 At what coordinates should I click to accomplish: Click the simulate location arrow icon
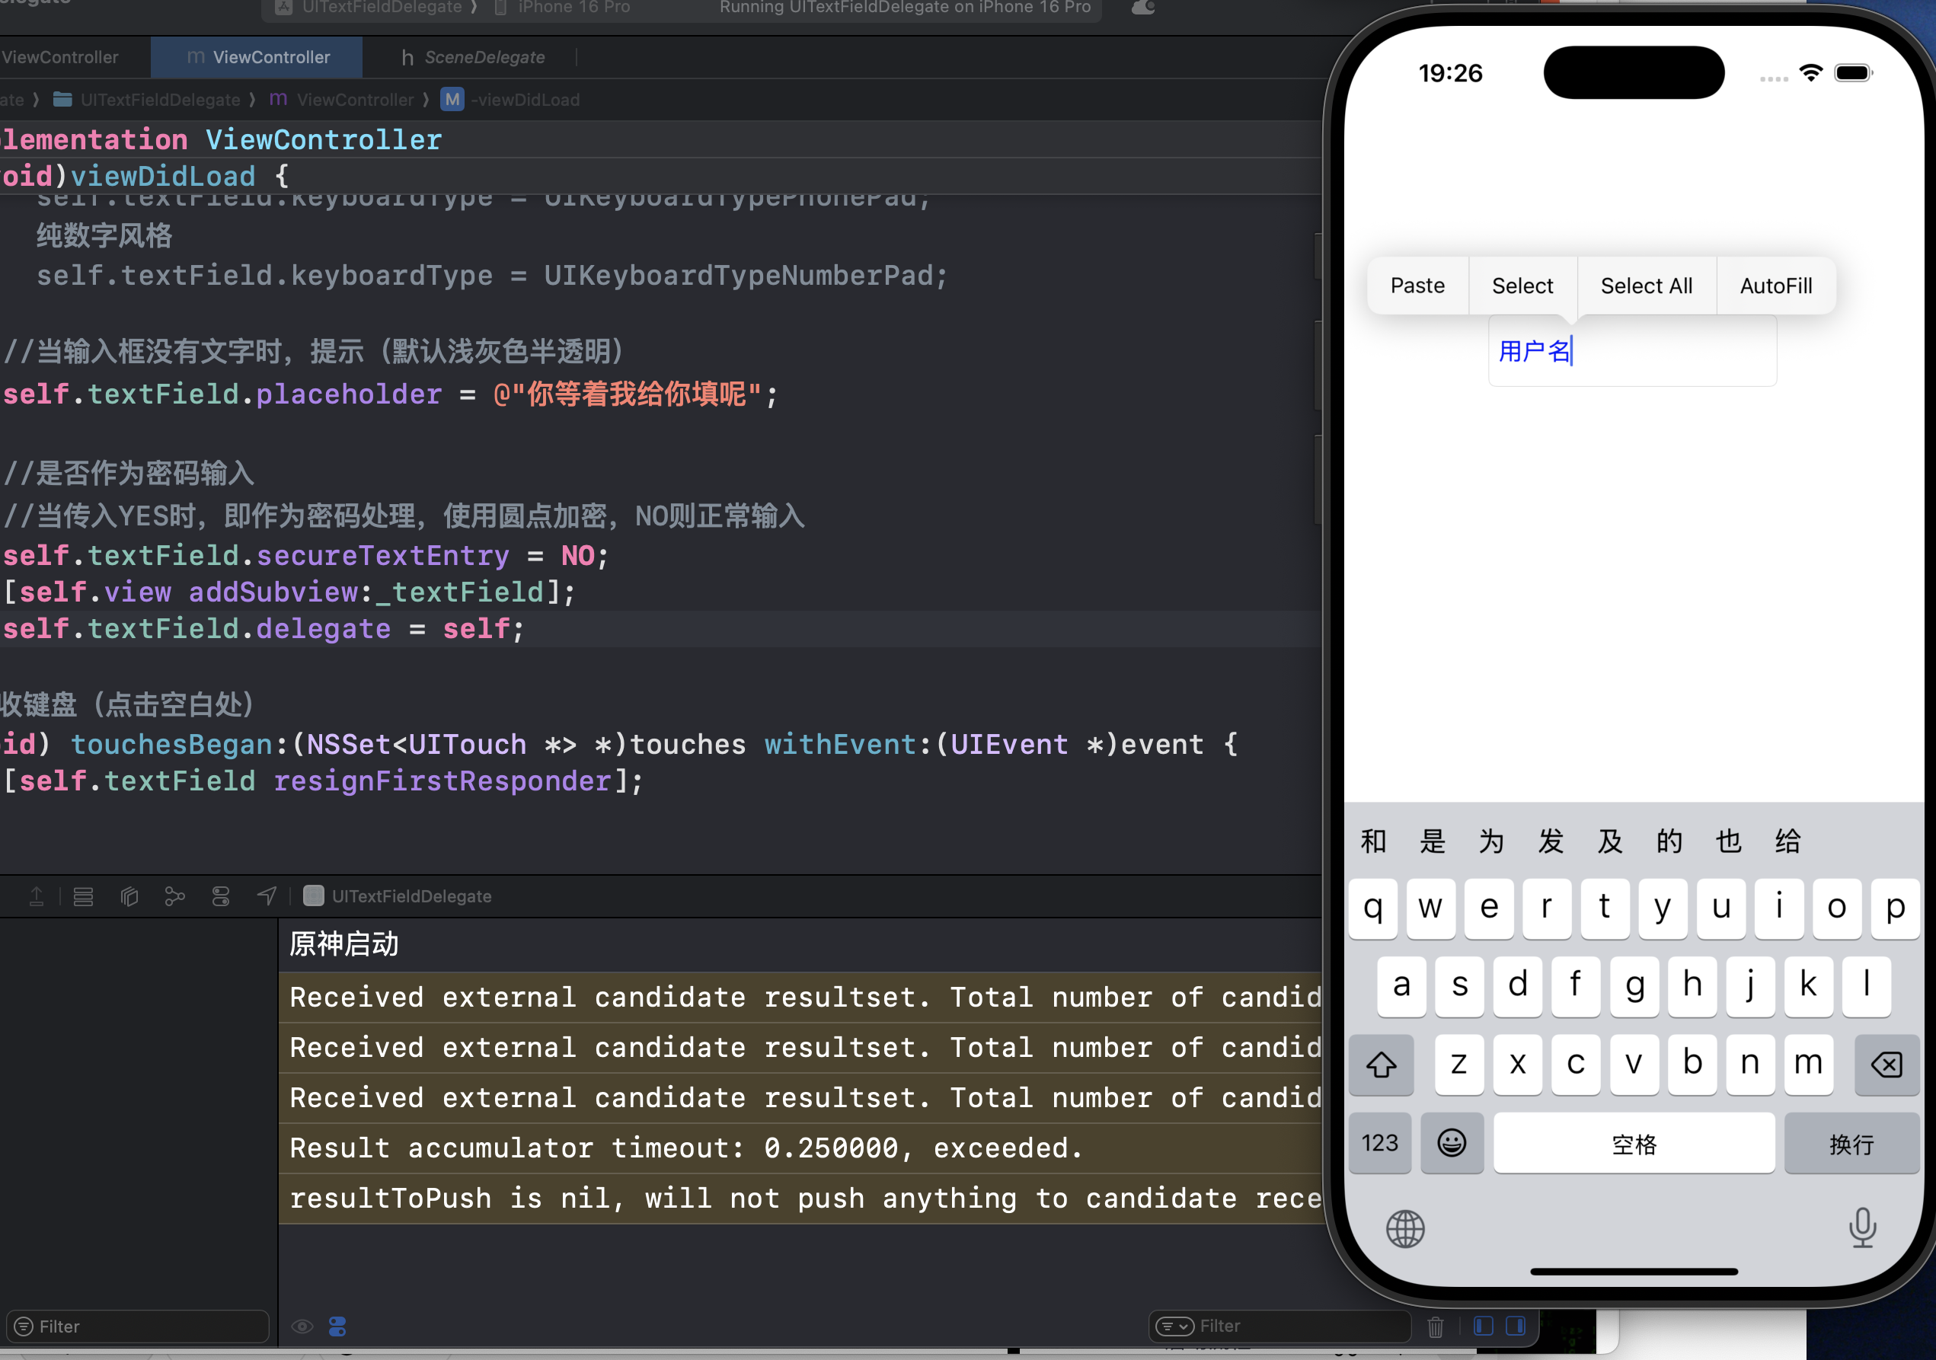coord(267,896)
